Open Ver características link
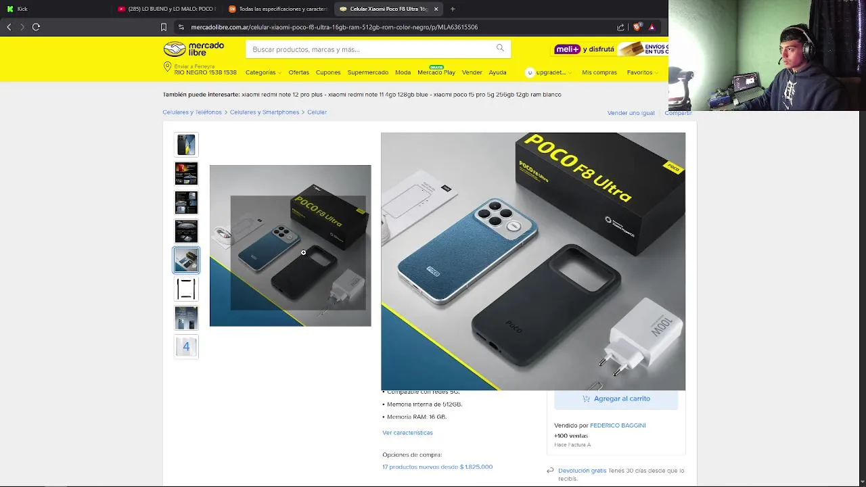The image size is (866, 487). (x=407, y=433)
